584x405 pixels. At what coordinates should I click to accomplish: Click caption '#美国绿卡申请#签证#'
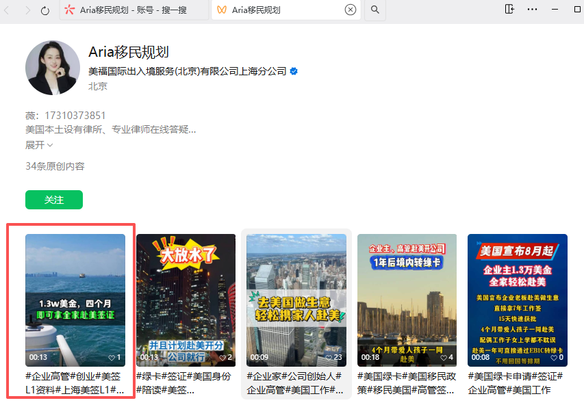pyautogui.click(x=516, y=383)
